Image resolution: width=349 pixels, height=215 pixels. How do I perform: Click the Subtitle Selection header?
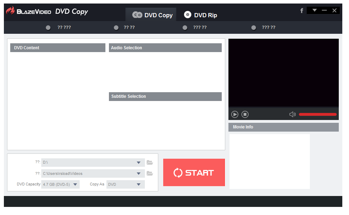pyautogui.click(x=165, y=96)
